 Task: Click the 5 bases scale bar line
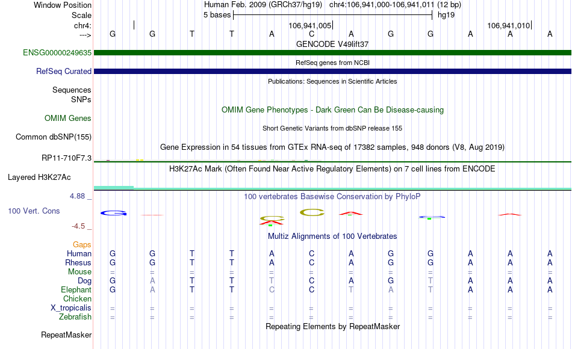click(x=333, y=15)
